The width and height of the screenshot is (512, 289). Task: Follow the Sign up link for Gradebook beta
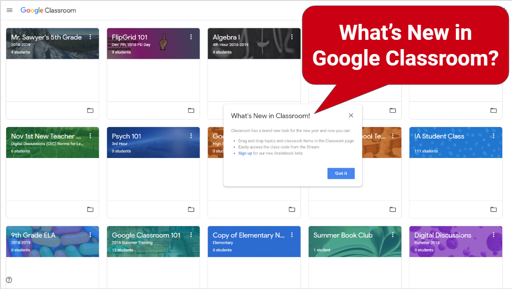pos(245,153)
